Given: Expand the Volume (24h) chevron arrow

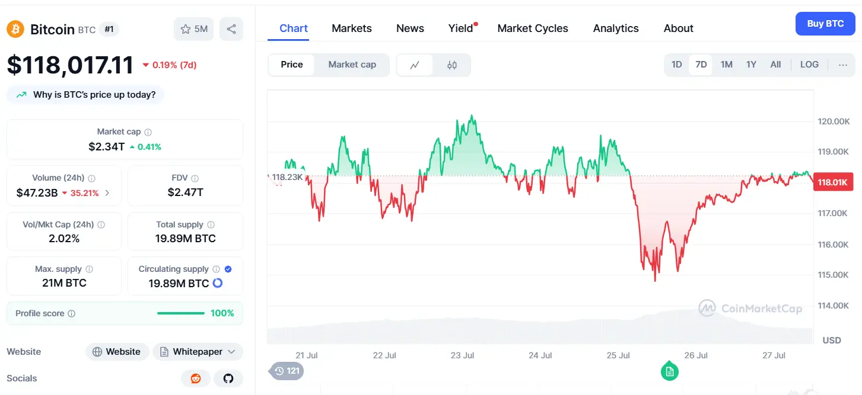Looking at the screenshot, I should coord(107,192).
